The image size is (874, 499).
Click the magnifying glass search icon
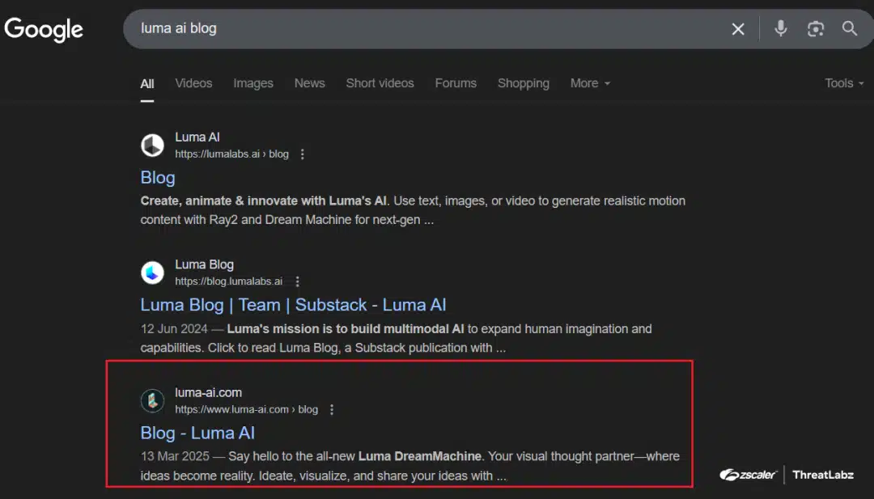coord(849,28)
